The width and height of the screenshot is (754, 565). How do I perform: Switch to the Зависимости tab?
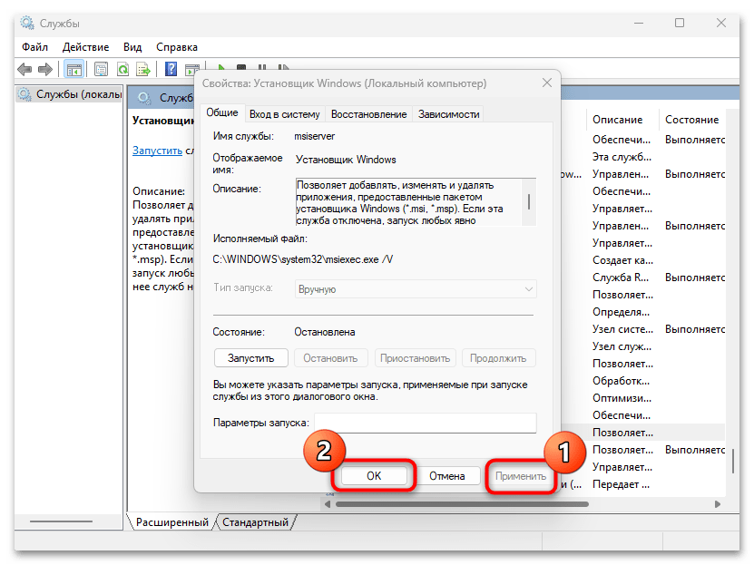pos(448,114)
